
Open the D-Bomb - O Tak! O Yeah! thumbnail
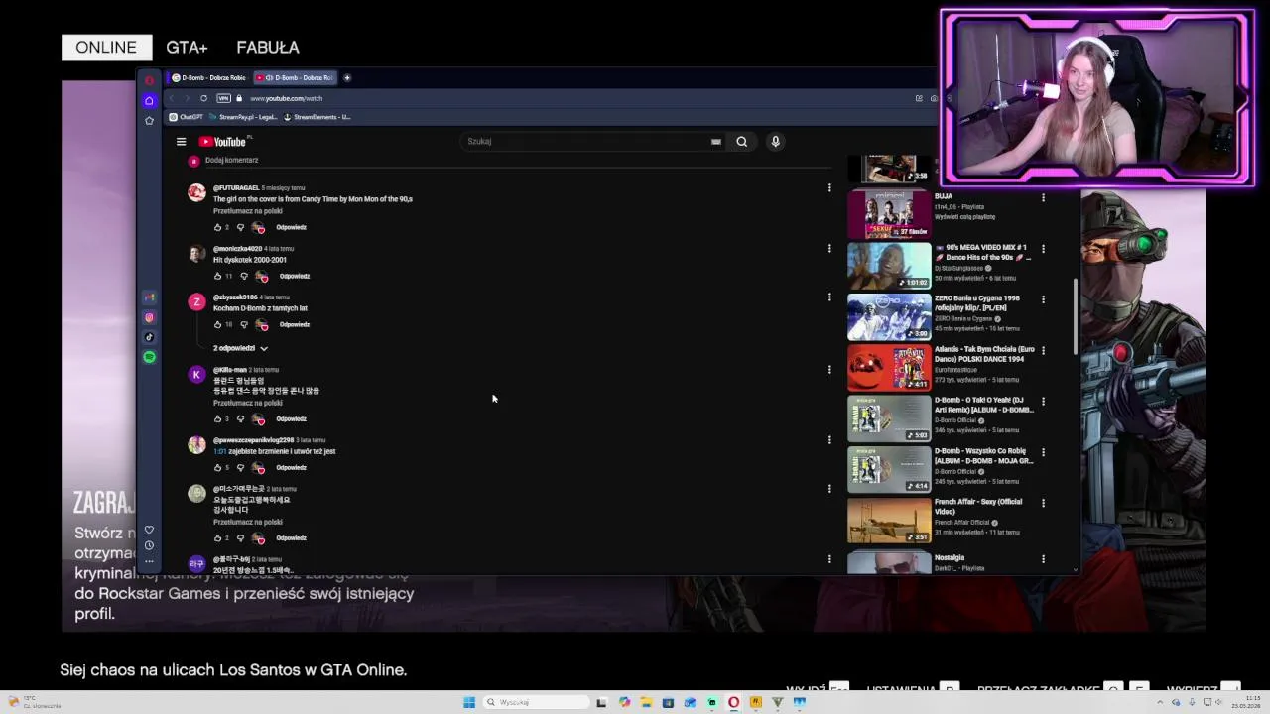(x=889, y=418)
